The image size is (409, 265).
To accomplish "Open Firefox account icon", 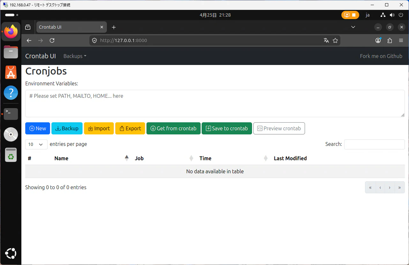I will [378, 40].
